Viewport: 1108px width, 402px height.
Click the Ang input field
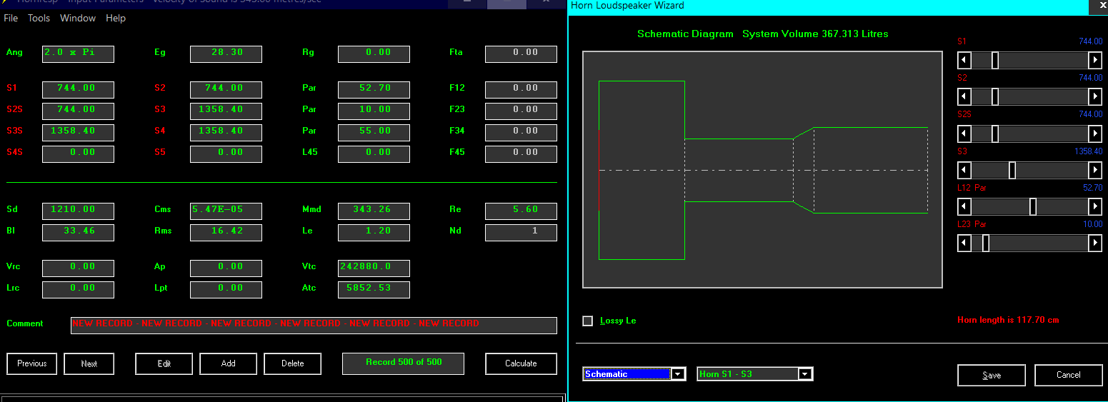pos(78,54)
